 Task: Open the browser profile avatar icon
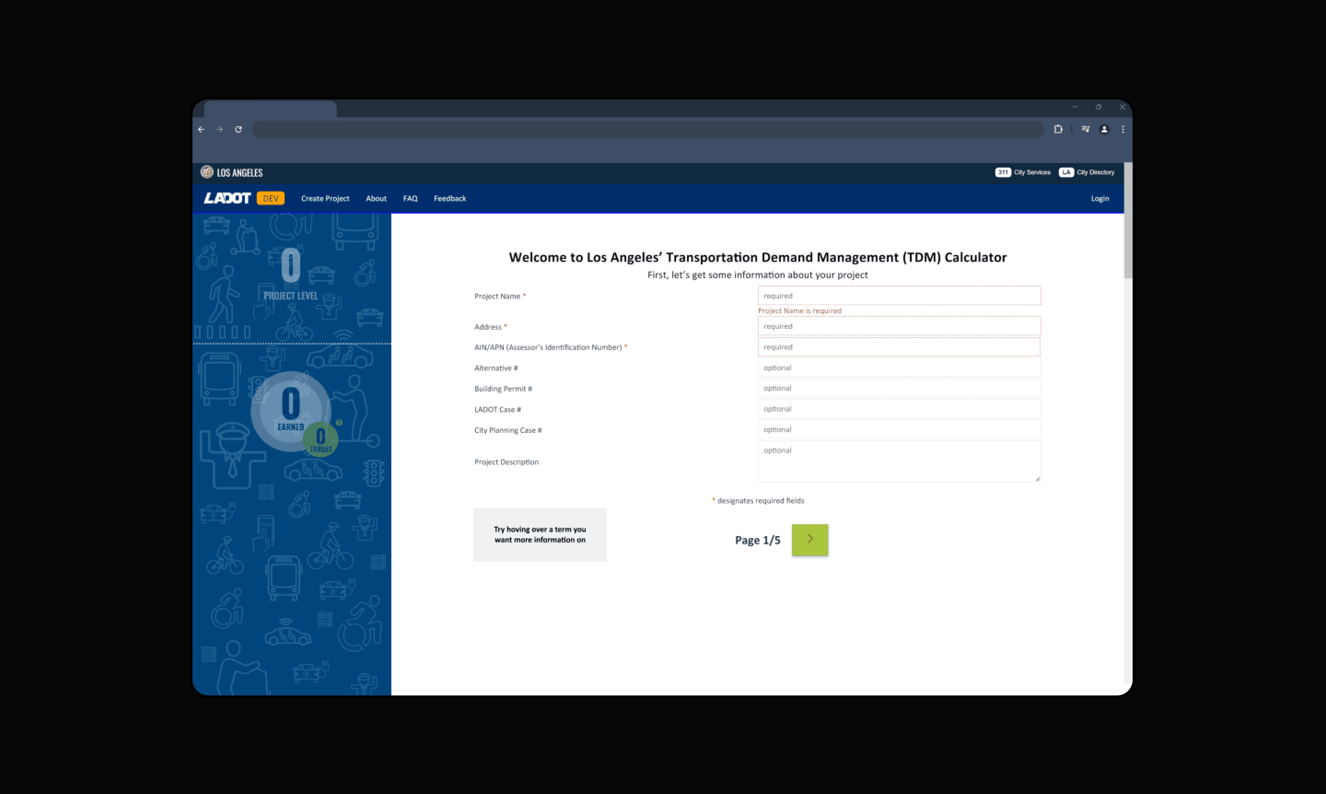click(x=1104, y=130)
